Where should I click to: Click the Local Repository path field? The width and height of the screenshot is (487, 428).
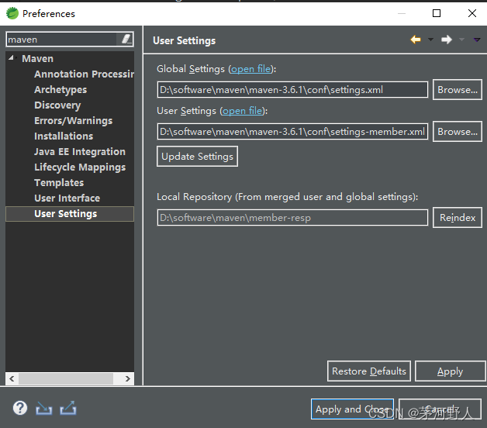pyautogui.click(x=292, y=218)
